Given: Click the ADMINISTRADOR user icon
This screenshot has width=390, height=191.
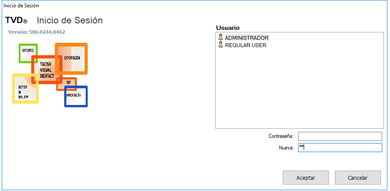Looking at the screenshot, I should 220,38.
